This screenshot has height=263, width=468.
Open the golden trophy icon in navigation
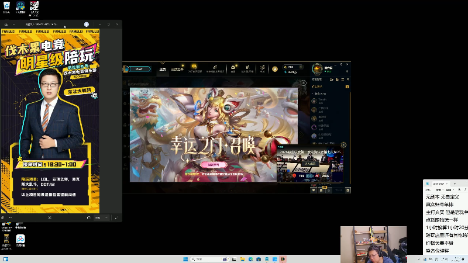[x=194, y=67]
